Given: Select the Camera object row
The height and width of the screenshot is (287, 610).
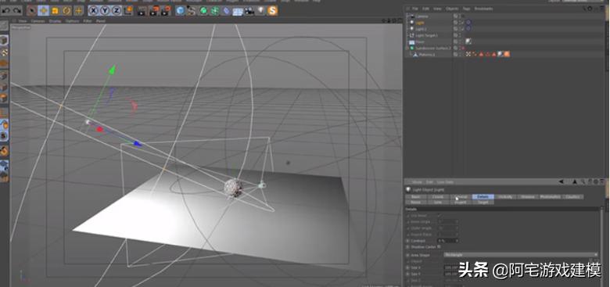Looking at the screenshot, I should coord(422,16).
